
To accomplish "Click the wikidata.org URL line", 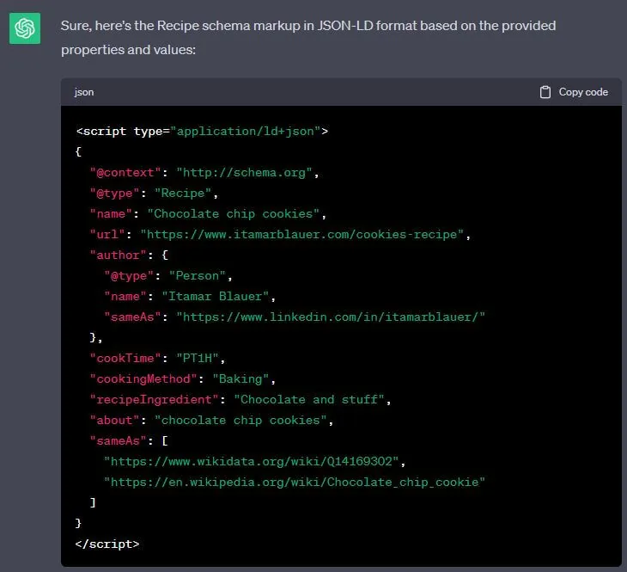I will (255, 461).
